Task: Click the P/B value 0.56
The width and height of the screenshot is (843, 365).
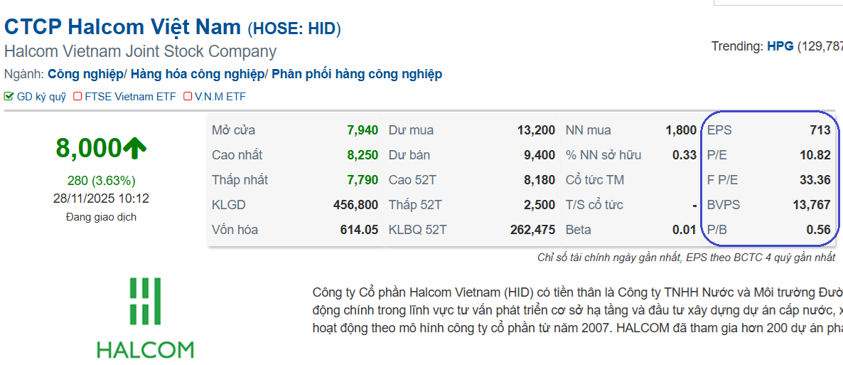Action: click(x=818, y=230)
